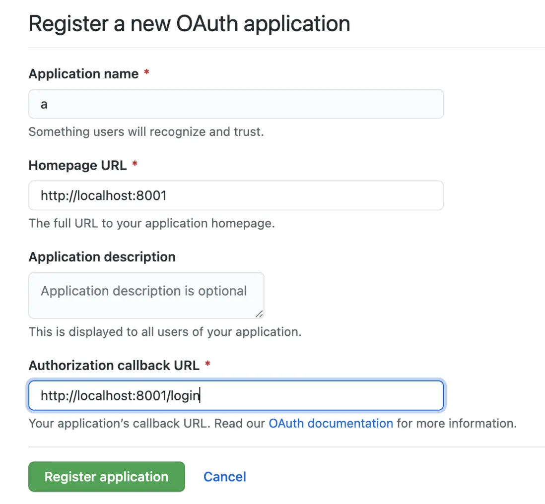Select the Authorization callback URL field

pos(236,396)
